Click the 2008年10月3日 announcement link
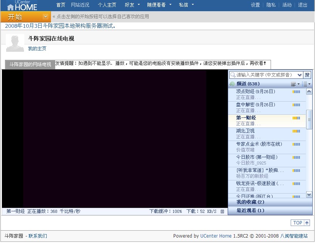Screen dimensions: 315x243 (x=60, y=26)
